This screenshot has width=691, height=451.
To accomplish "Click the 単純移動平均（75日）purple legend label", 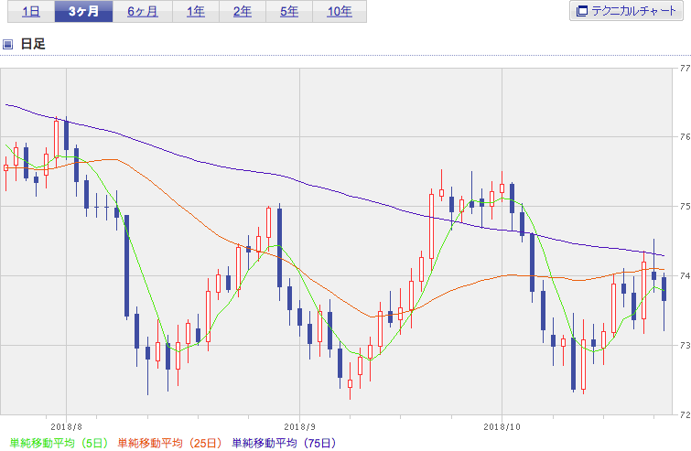I will [285, 443].
